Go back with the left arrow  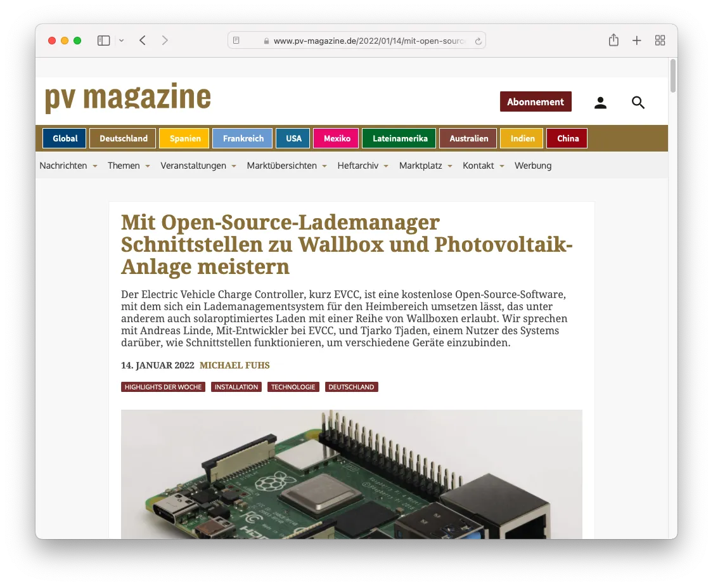pos(143,41)
